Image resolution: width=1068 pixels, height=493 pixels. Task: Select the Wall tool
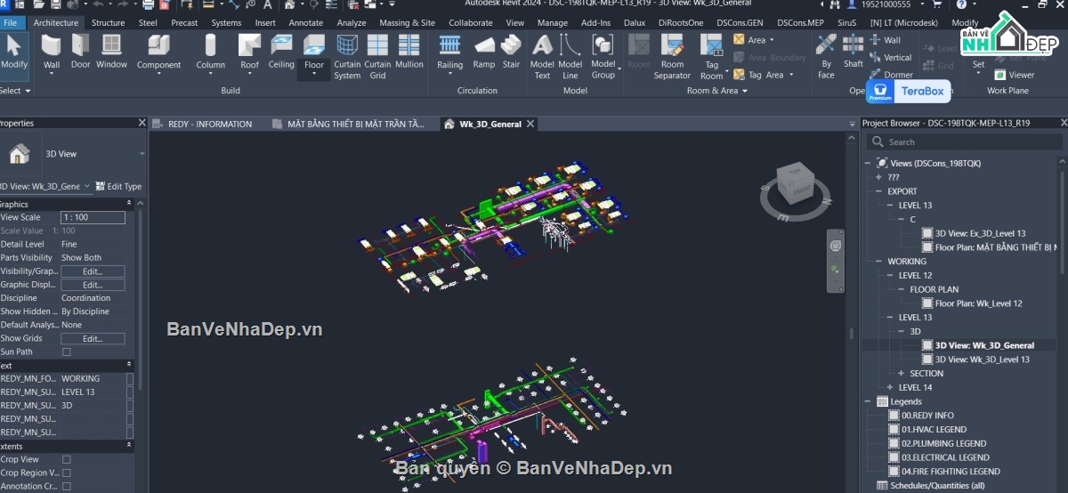(x=52, y=53)
